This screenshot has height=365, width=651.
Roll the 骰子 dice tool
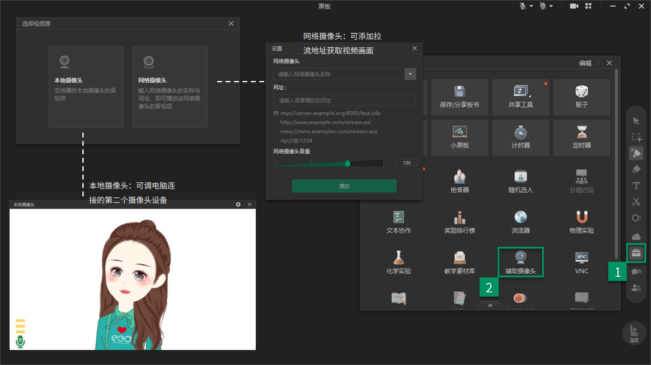(582, 97)
